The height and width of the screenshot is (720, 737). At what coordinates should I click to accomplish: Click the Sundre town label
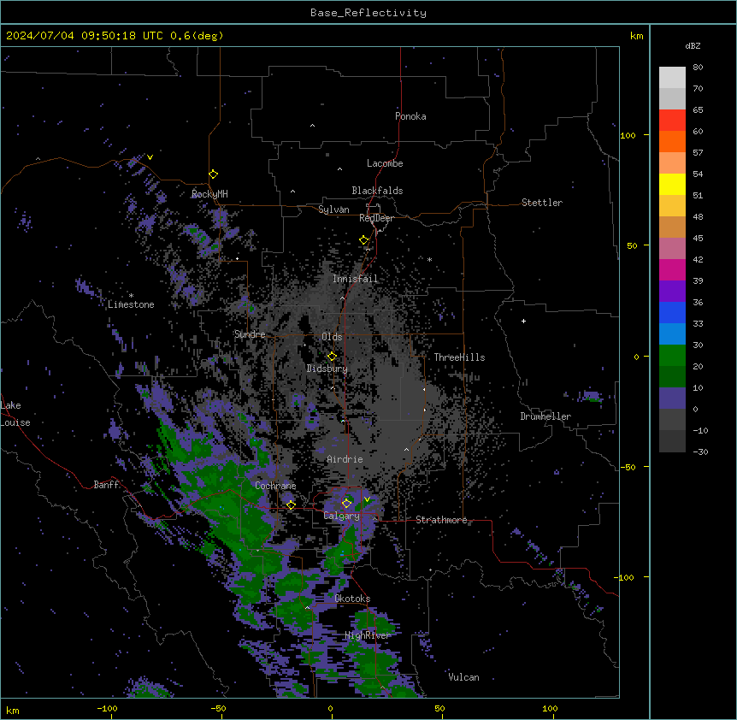(250, 334)
